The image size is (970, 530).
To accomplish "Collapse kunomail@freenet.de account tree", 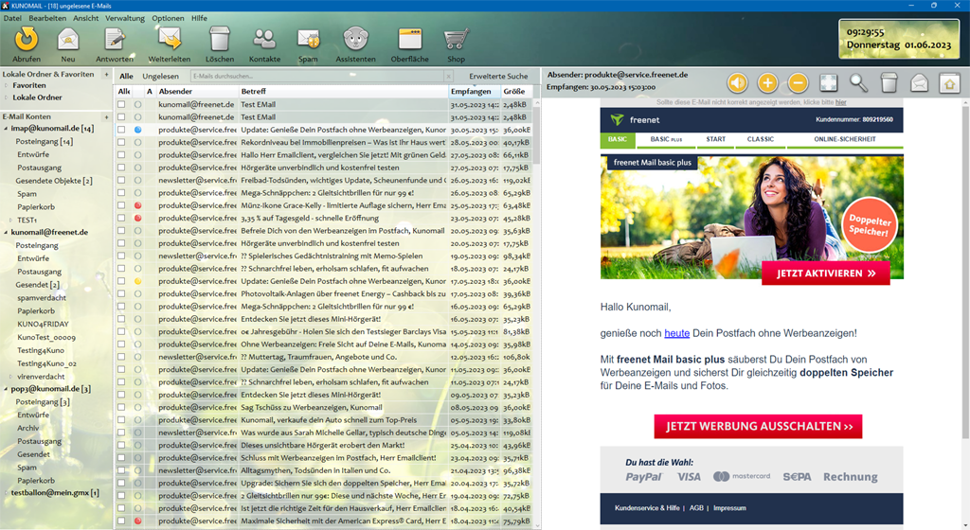I will [7, 232].
